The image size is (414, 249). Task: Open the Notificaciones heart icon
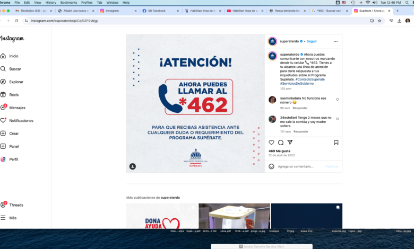[3, 120]
